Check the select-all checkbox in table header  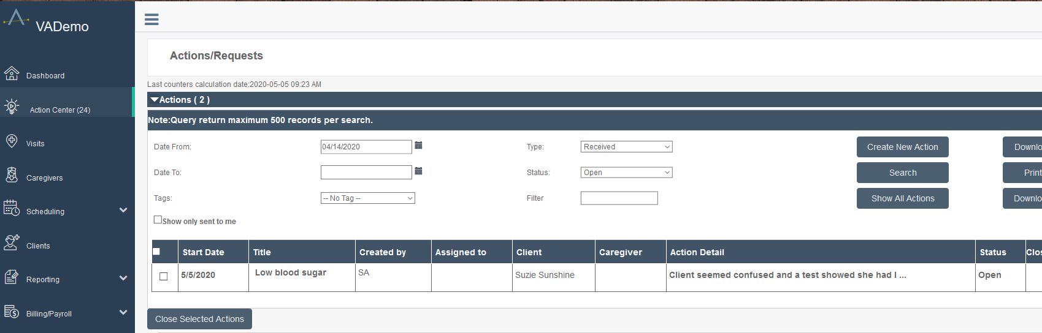(156, 252)
